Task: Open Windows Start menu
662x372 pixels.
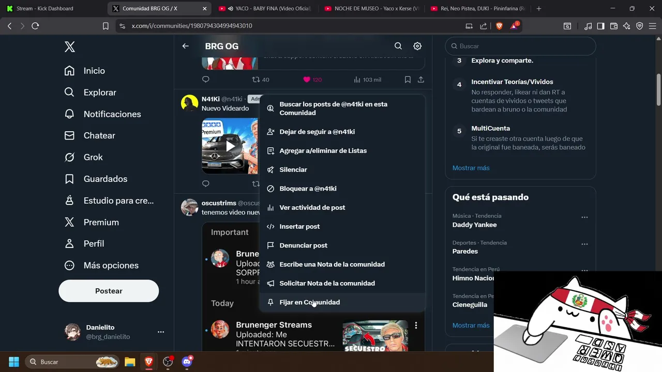Action: (13, 362)
